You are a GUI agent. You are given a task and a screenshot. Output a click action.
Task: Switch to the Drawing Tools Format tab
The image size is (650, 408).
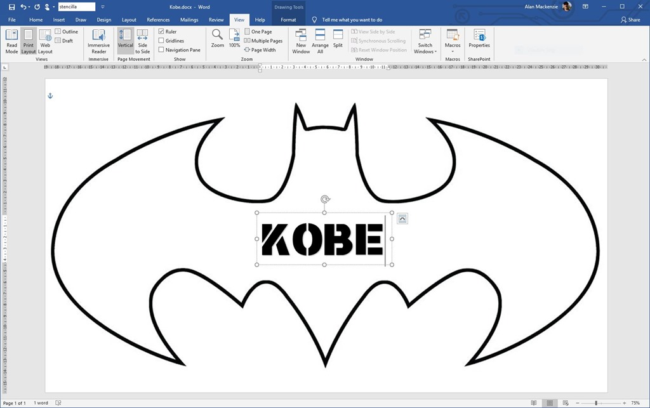tap(288, 20)
